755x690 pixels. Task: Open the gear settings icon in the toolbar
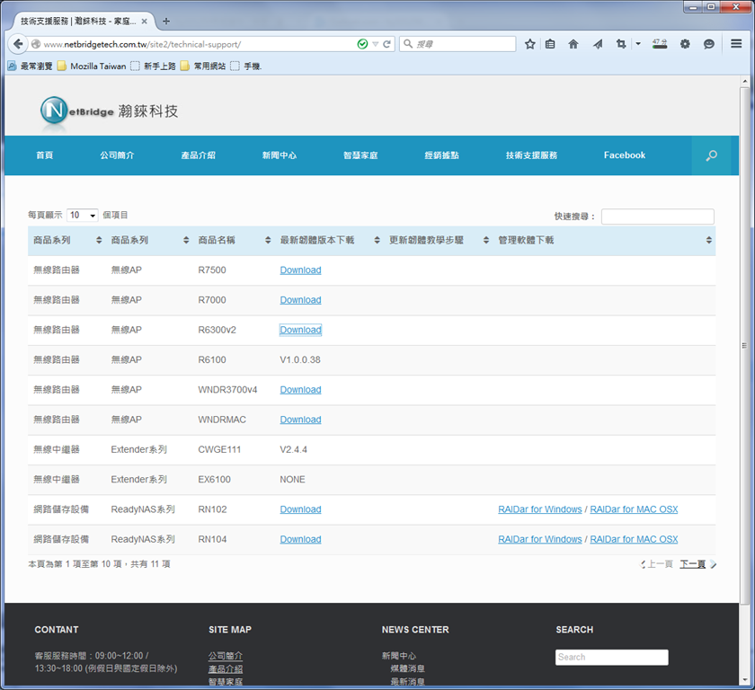685,44
